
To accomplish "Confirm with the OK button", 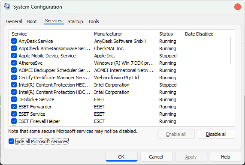I will click(121, 157).
